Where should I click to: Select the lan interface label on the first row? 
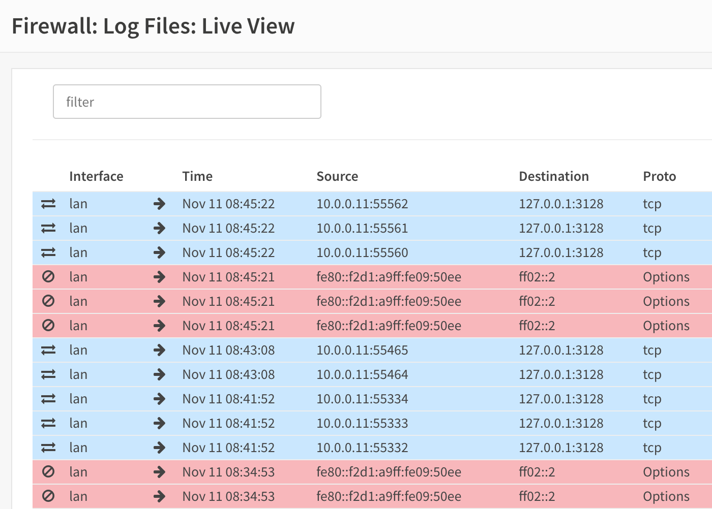tap(78, 204)
